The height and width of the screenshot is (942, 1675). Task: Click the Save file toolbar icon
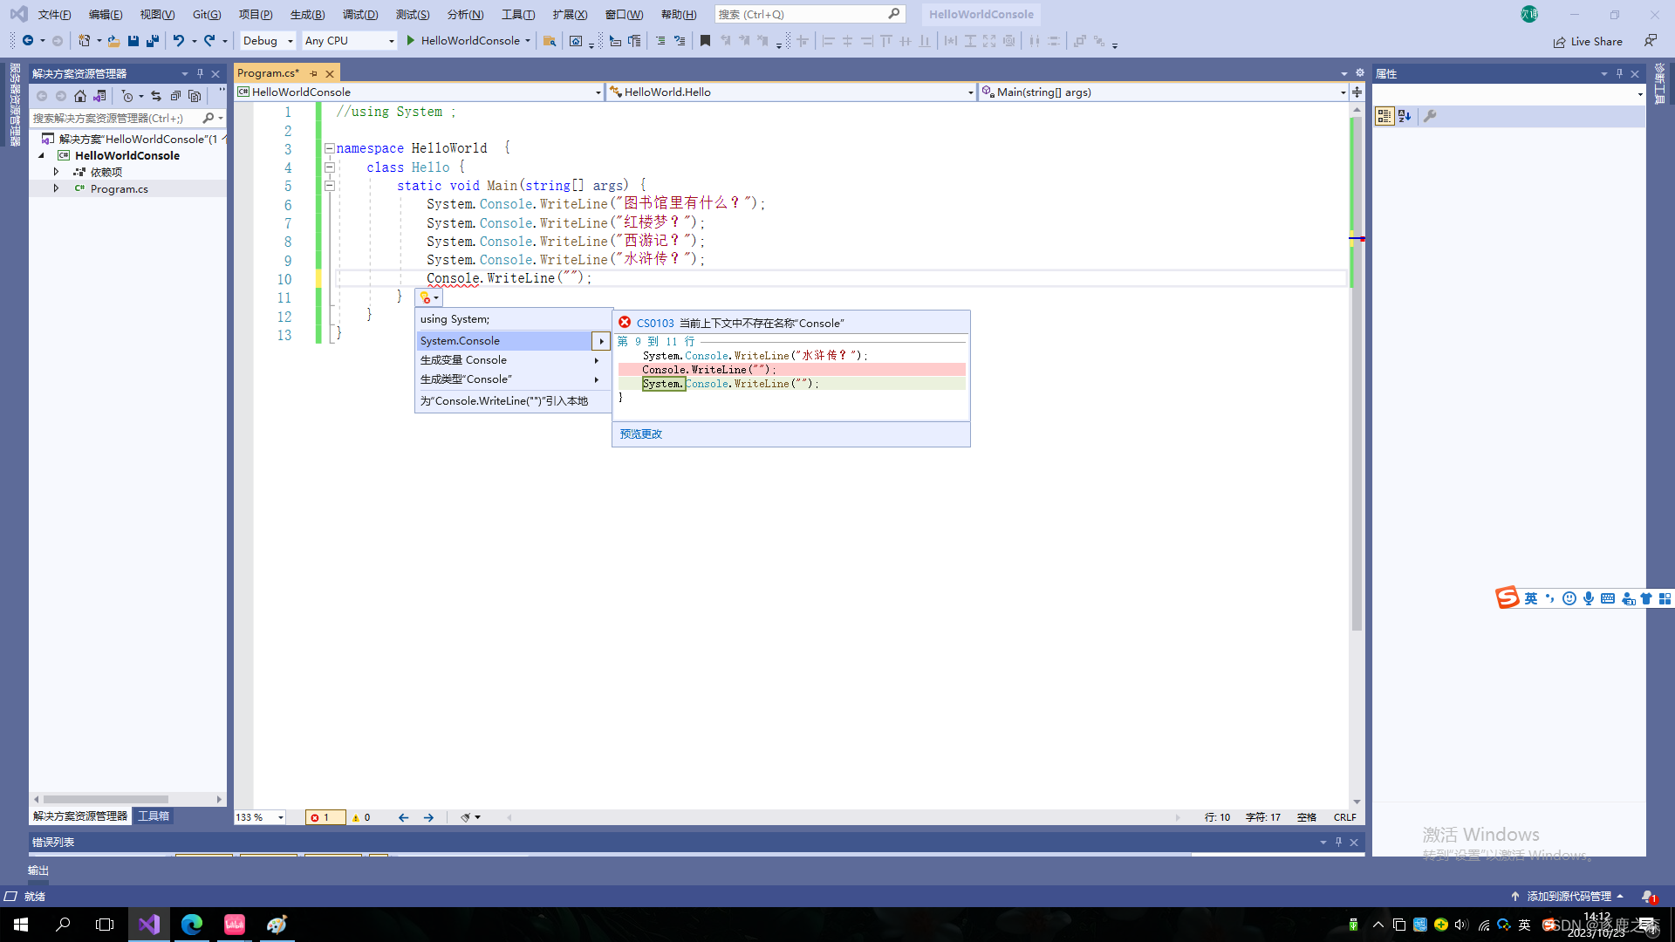[133, 40]
